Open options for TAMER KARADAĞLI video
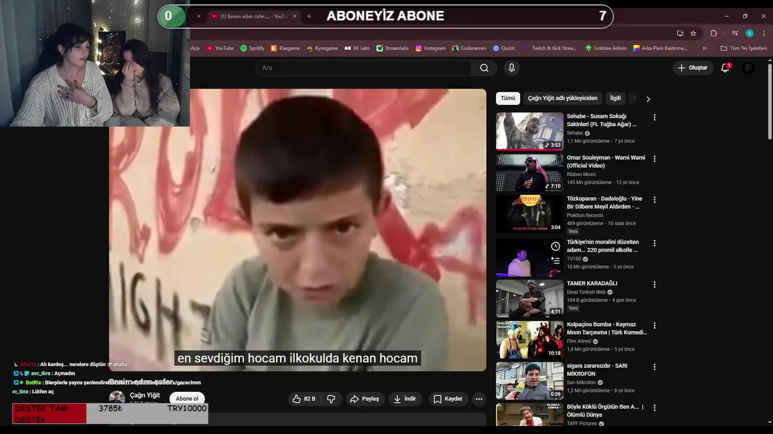This screenshot has width=773, height=434. [x=654, y=285]
